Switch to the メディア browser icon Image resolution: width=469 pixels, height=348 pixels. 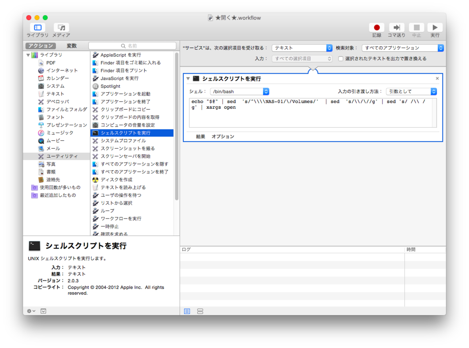pyautogui.click(x=61, y=27)
